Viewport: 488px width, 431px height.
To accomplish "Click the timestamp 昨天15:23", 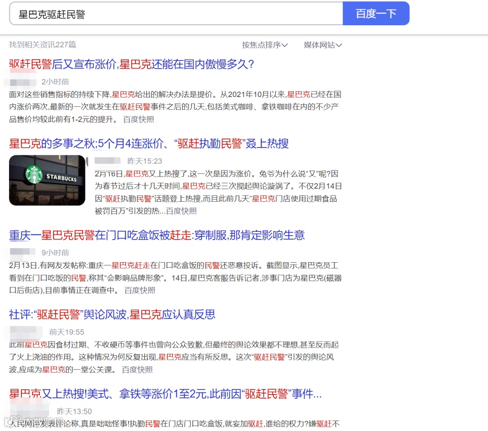I will [145, 161].
